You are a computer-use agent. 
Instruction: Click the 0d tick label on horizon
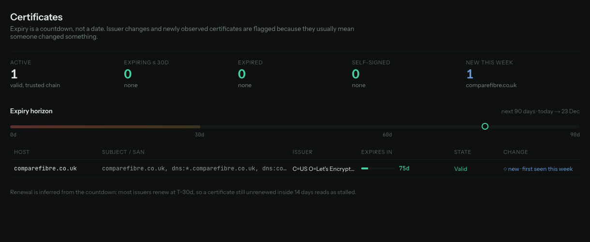coord(14,135)
